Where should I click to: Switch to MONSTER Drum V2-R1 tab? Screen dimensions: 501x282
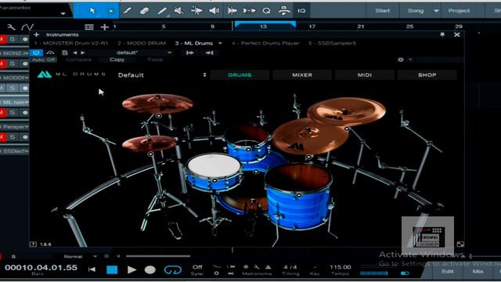(71, 43)
